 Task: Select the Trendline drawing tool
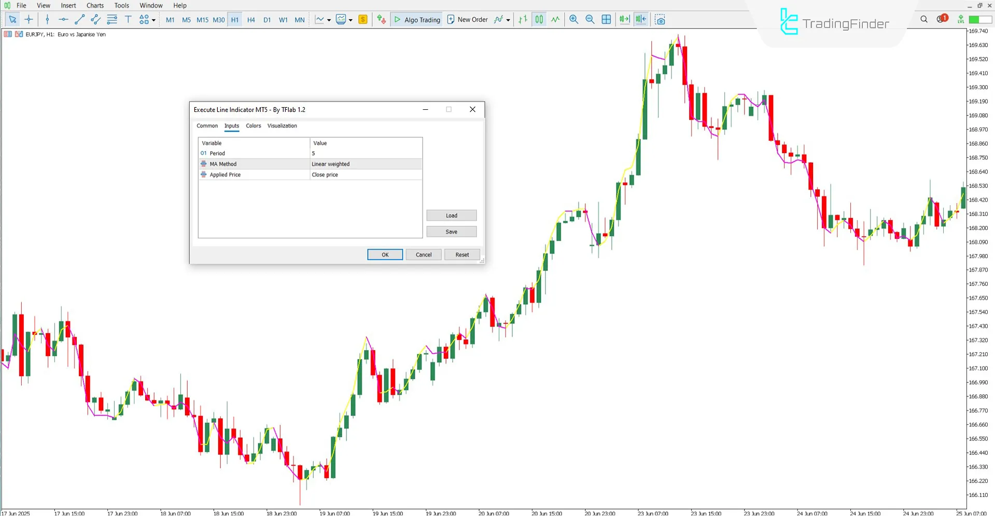79,19
